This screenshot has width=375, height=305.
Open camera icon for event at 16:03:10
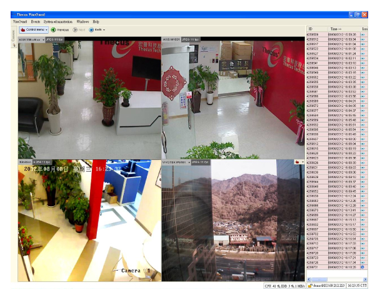[x=362, y=63]
